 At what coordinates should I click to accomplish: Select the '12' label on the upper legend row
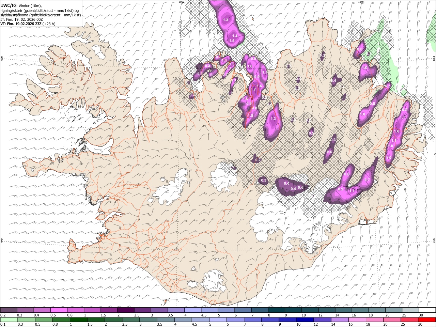pyautogui.click(x=321, y=315)
